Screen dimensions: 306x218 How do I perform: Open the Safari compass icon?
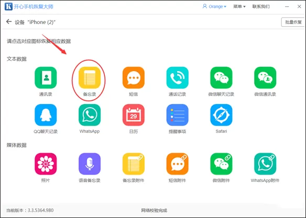coord(221,115)
